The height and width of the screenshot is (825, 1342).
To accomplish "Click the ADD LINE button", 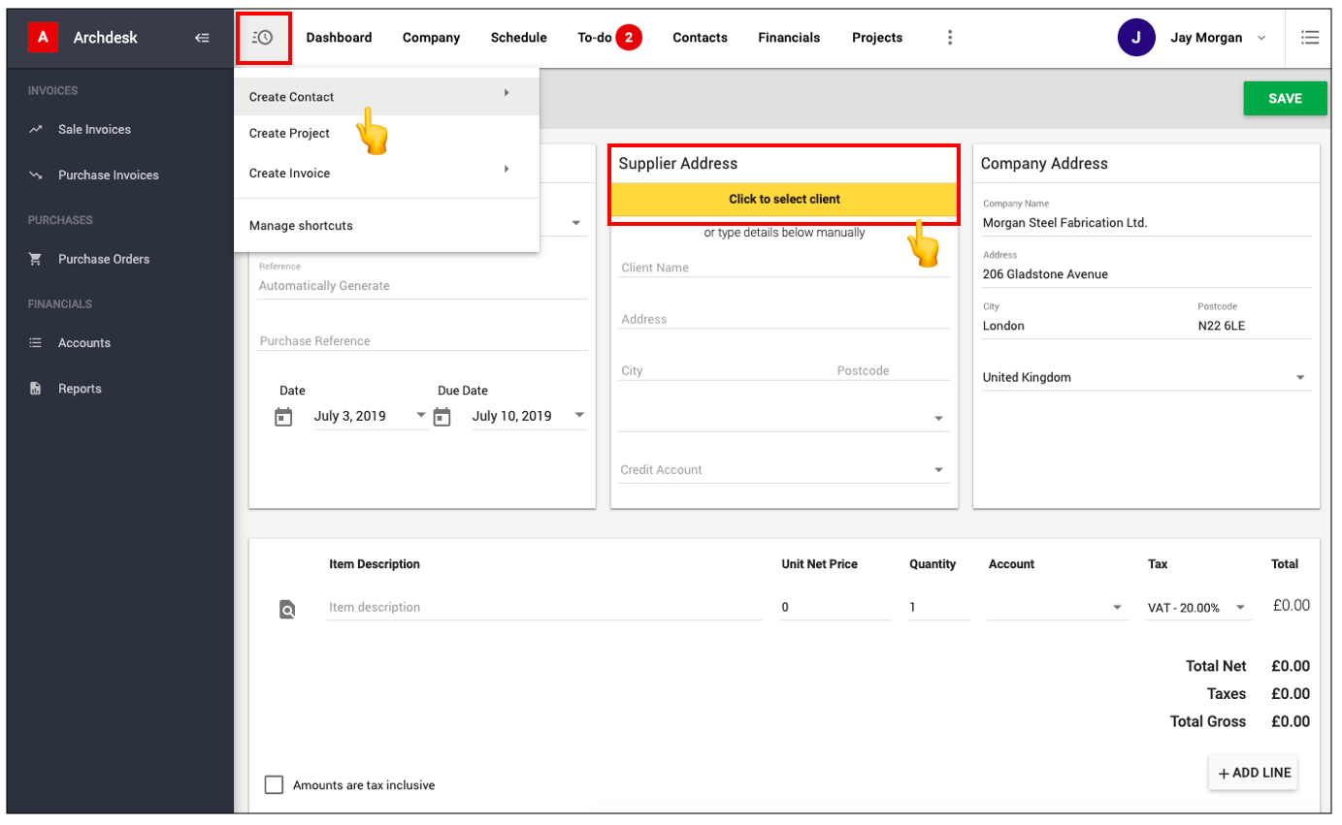I will tap(1253, 774).
